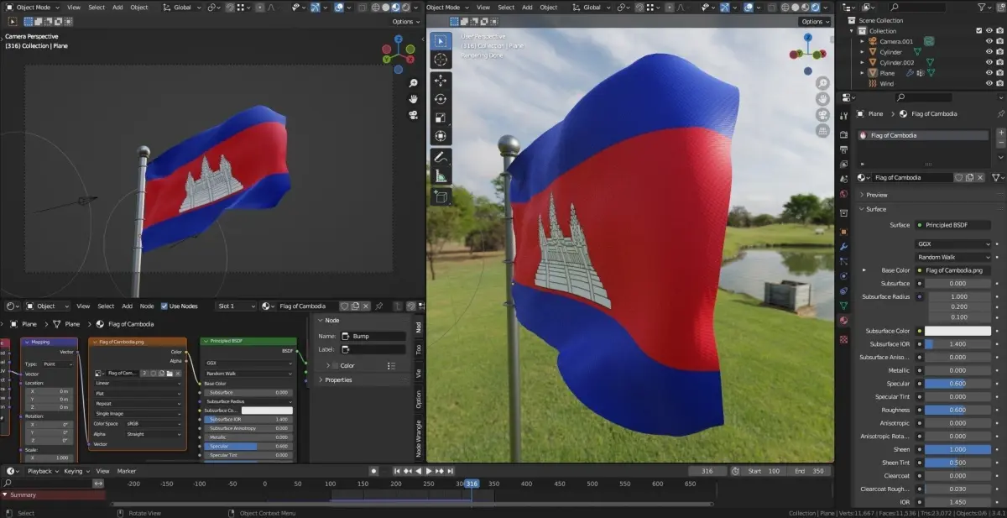Screen dimensions: 1007x518
Task: Click zoom magnifier icon in right viewport
Action: [822, 83]
